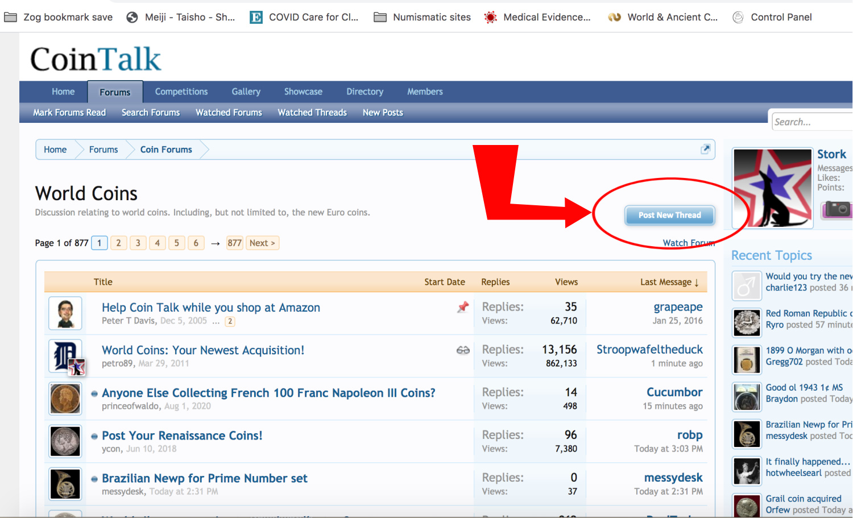Open the Watched Threads link
The width and height of the screenshot is (853, 518).
[x=312, y=113]
